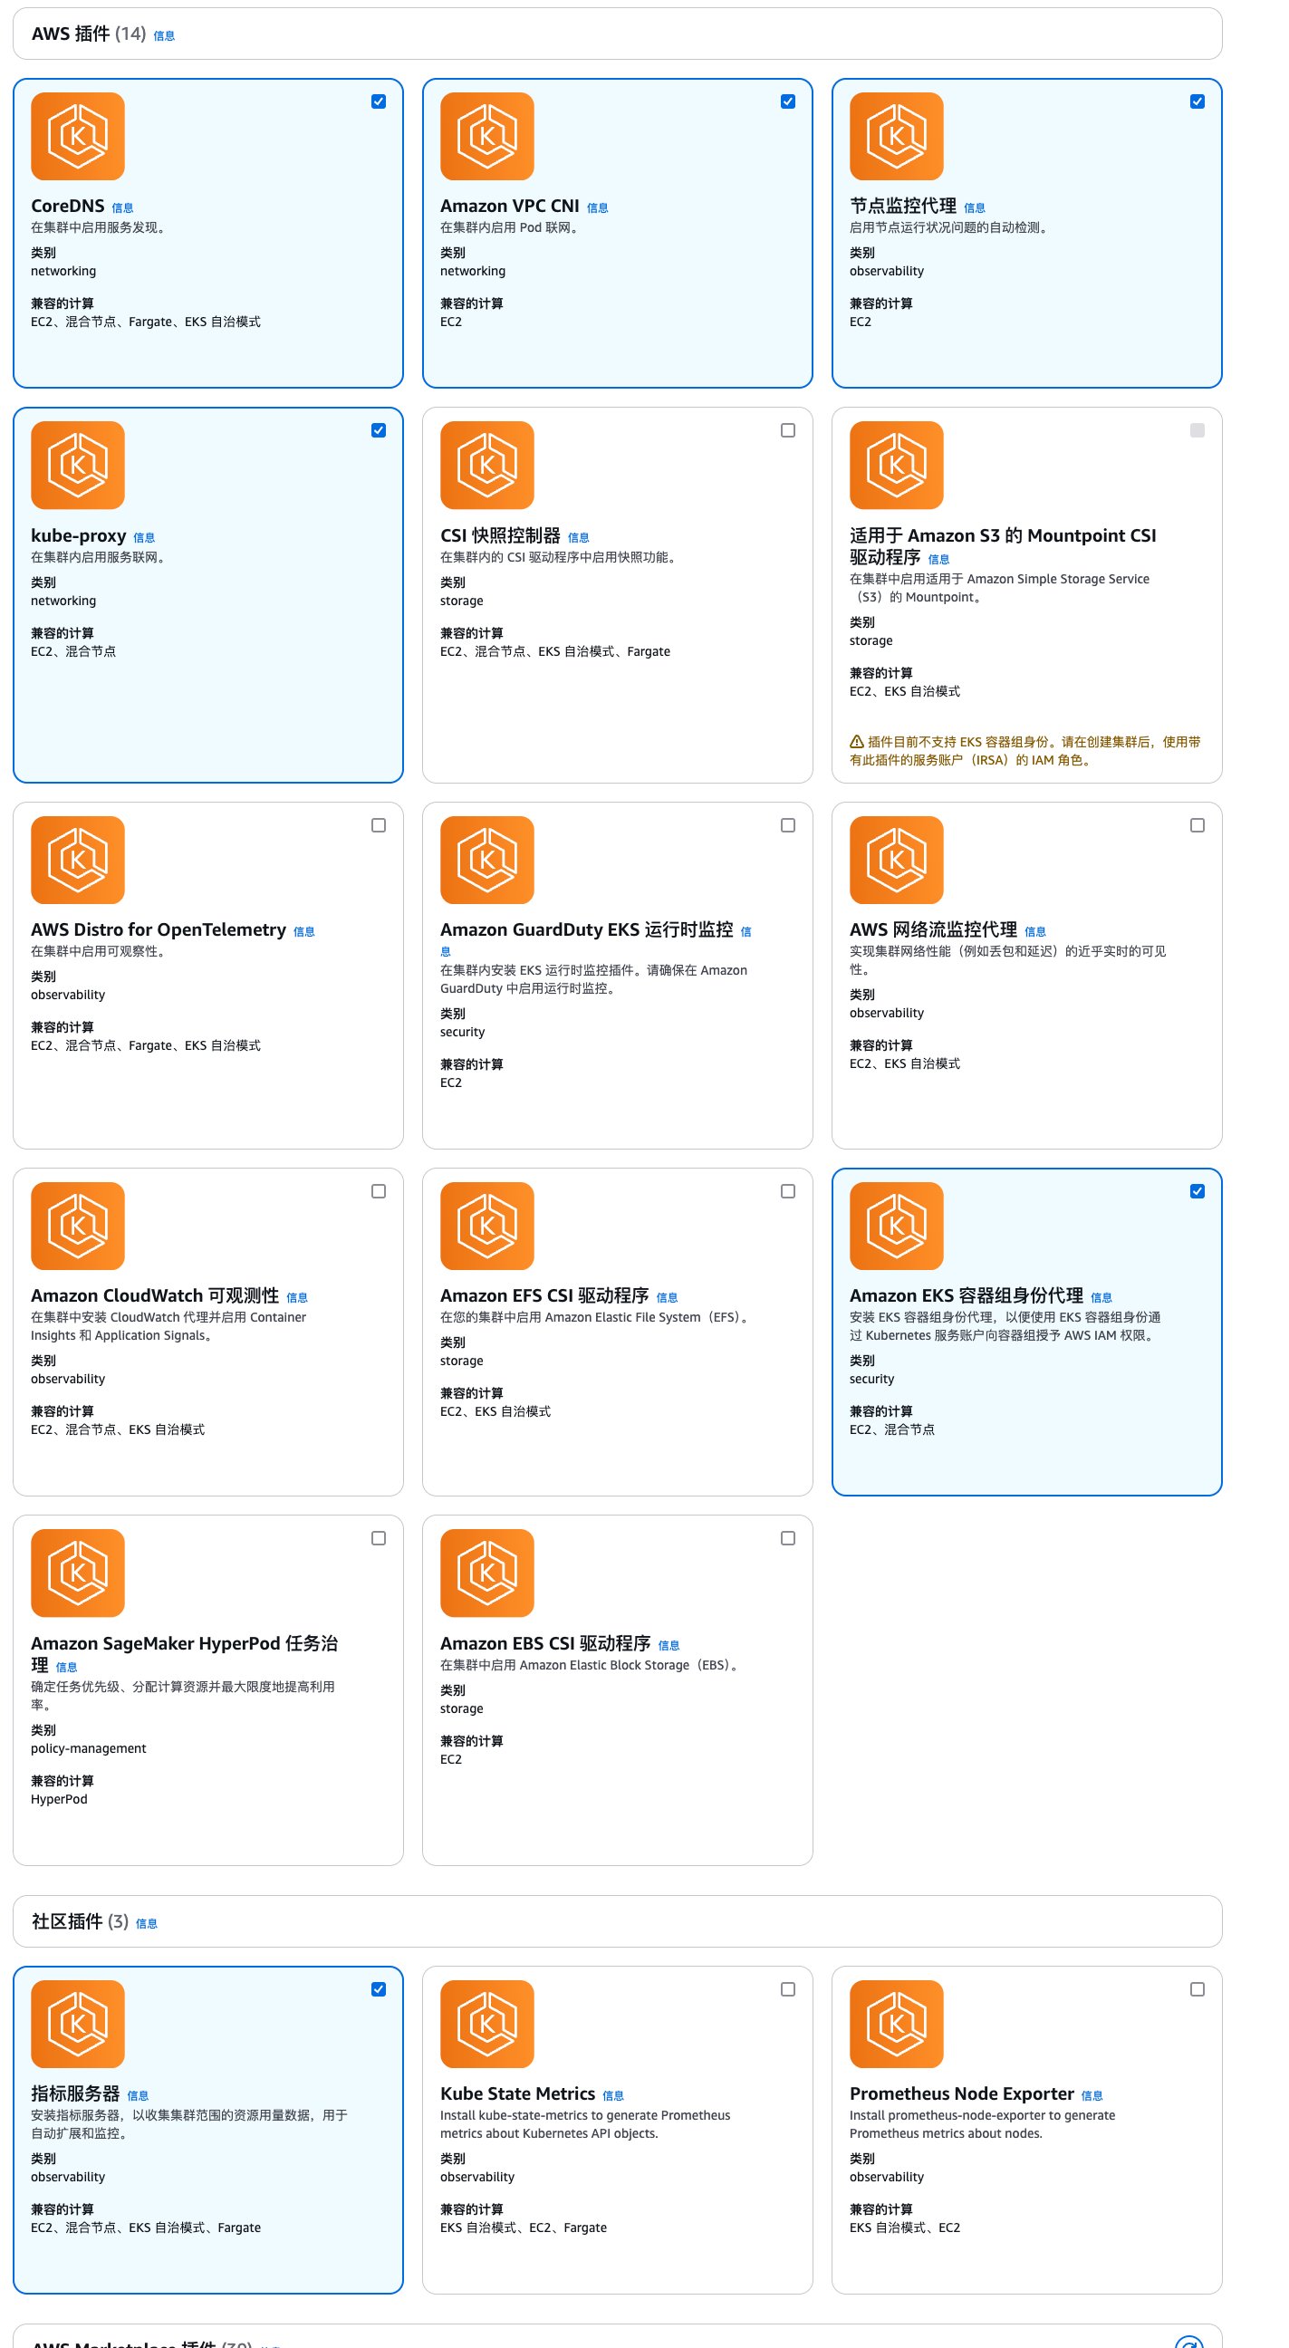1289x2348 pixels.
Task: Open info link next to AWS 插件 heading
Action: 164,36
